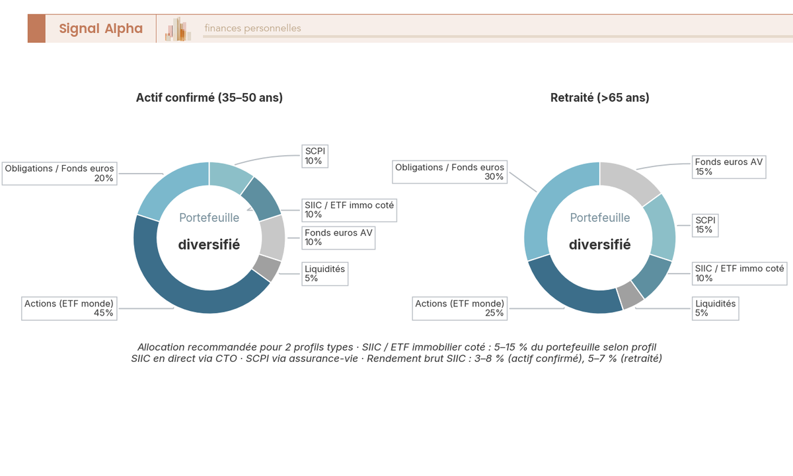Click the Portefeuille diversifié center text

click(209, 231)
